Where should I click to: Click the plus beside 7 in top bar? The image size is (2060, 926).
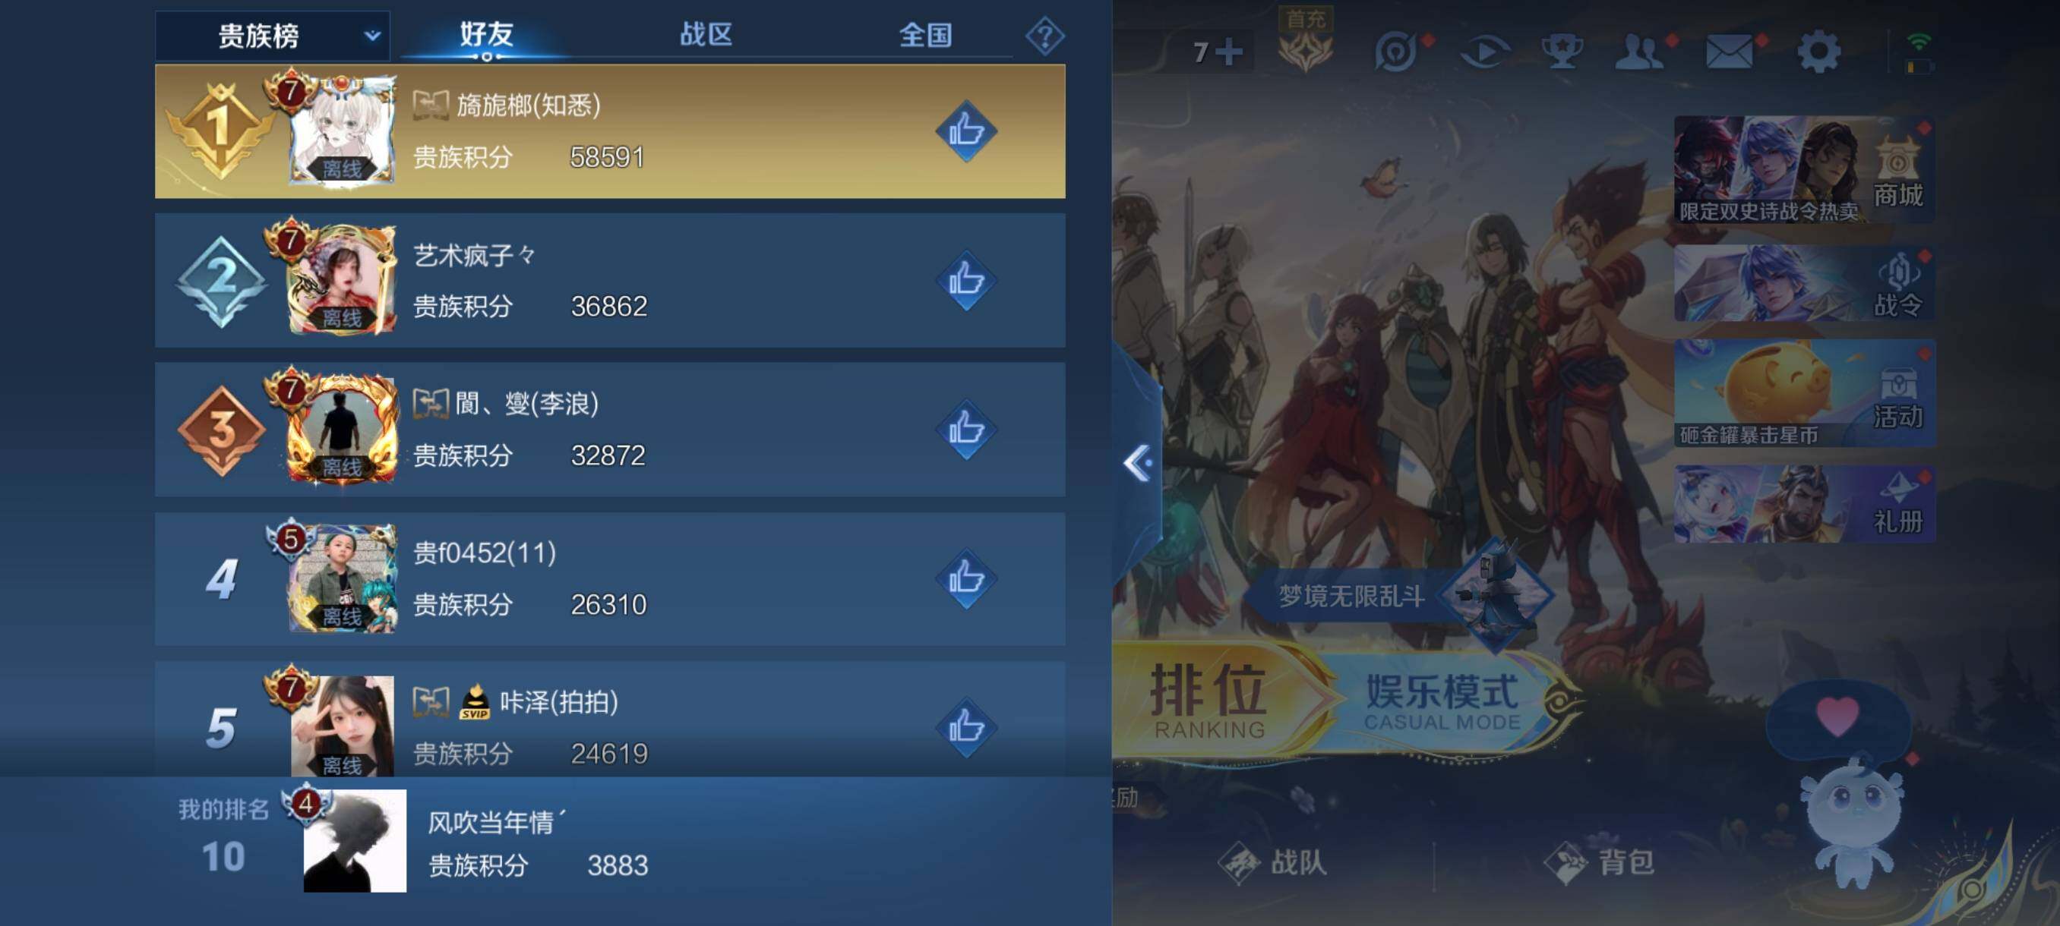point(1228,52)
